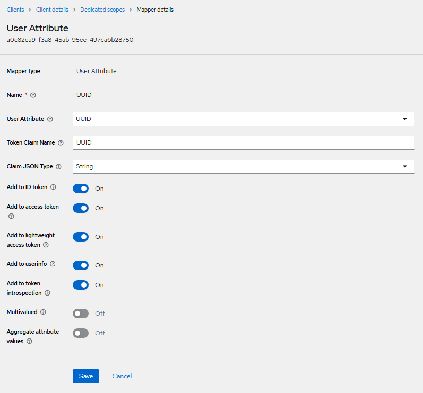
Task: Toggle off Add to lightweight access token
Action: (x=81, y=237)
